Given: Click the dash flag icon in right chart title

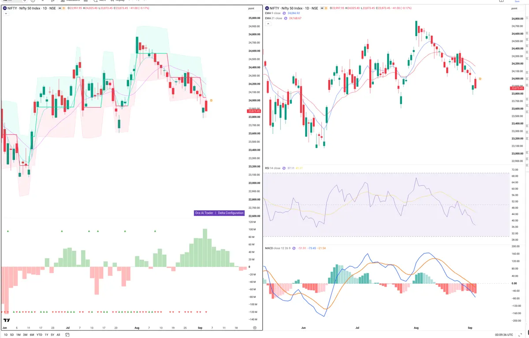Looking at the screenshot, I should point(323,8).
